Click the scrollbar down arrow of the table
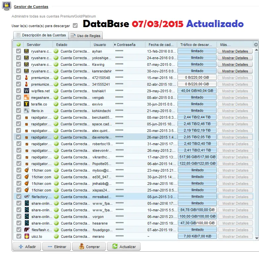 257,238
